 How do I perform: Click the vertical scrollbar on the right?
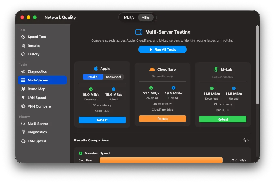coord(257,65)
